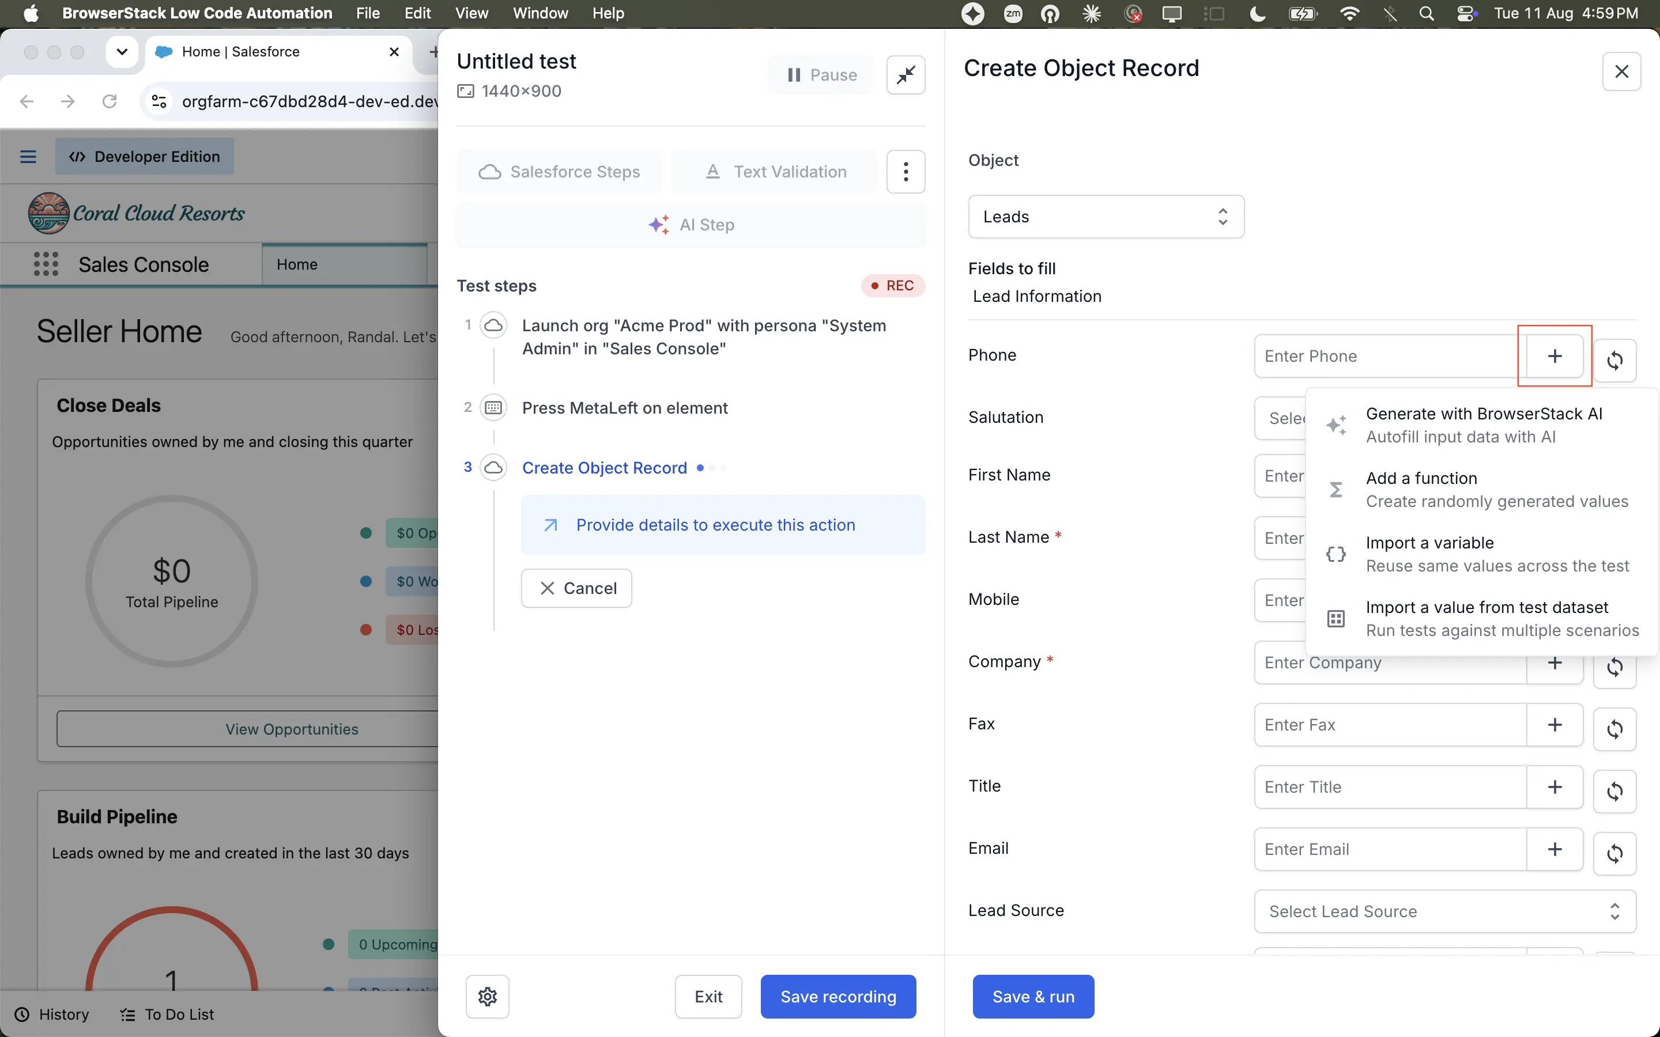Click the refresh icon beside Email field
This screenshot has height=1037, width=1660.
tap(1614, 853)
